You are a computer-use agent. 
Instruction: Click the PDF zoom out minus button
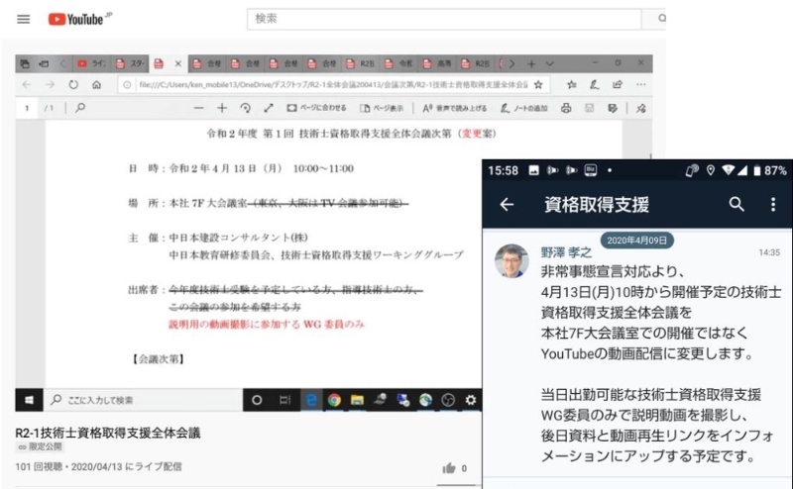(199, 108)
